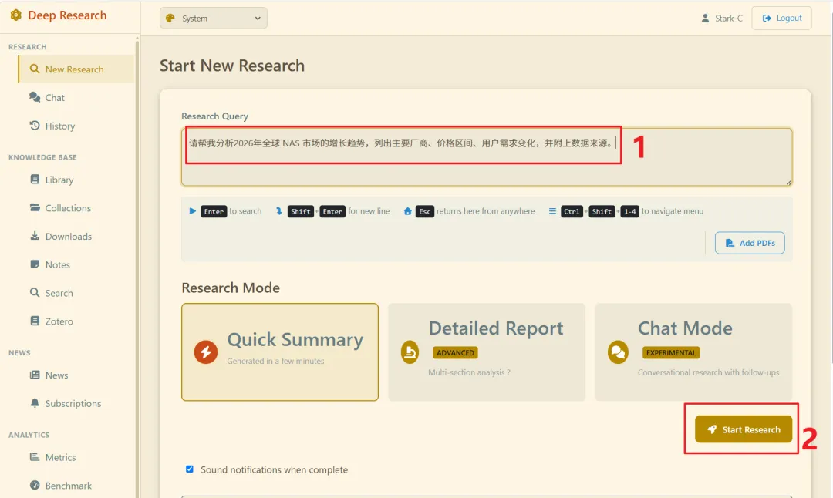Image resolution: width=833 pixels, height=498 pixels.
Task: Click the 'to navigate menu' hint text
Action: pyautogui.click(x=672, y=210)
